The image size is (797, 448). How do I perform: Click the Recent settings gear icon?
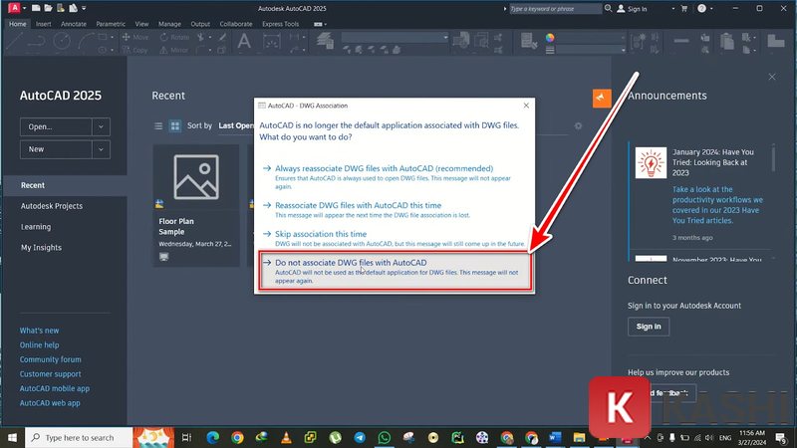pyautogui.click(x=578, y=126)
